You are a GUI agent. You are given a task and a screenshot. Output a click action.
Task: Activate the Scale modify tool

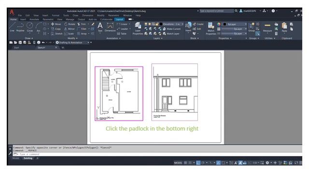69,34
